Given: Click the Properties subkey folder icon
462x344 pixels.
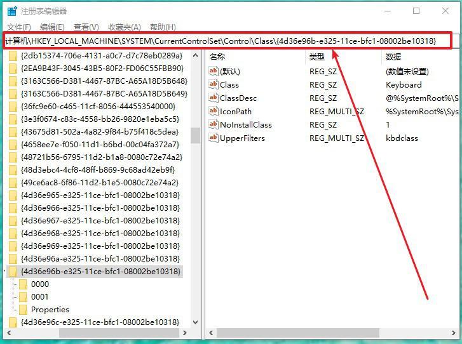Looking at the screenshot, I should [24, 310].
